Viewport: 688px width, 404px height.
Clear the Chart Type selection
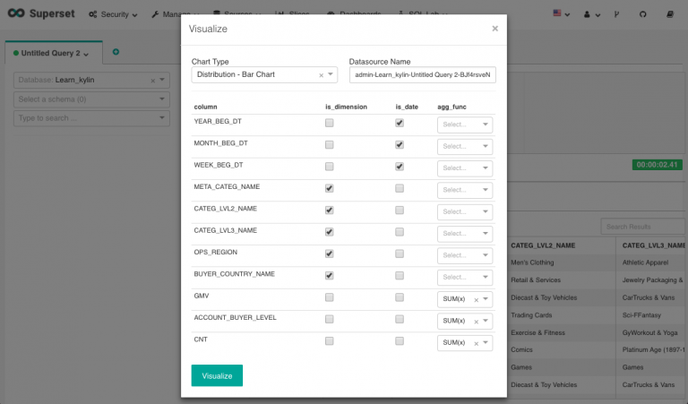(321, 75)
